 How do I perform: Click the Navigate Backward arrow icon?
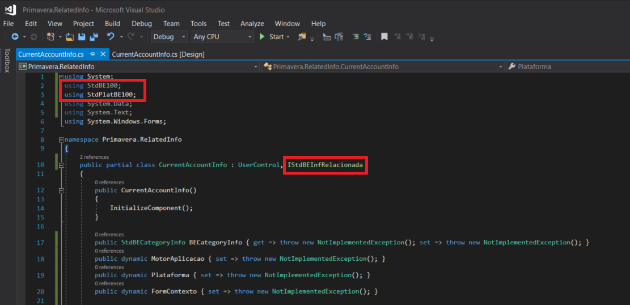tap(15, 37)
